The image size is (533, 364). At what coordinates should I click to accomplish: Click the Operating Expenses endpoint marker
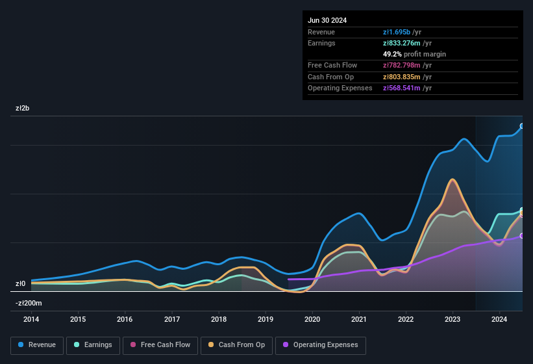[522, 236]
